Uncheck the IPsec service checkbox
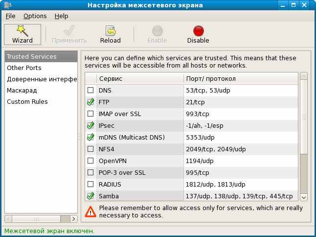The height and width of the screenshot is (237, 316). 90,125
